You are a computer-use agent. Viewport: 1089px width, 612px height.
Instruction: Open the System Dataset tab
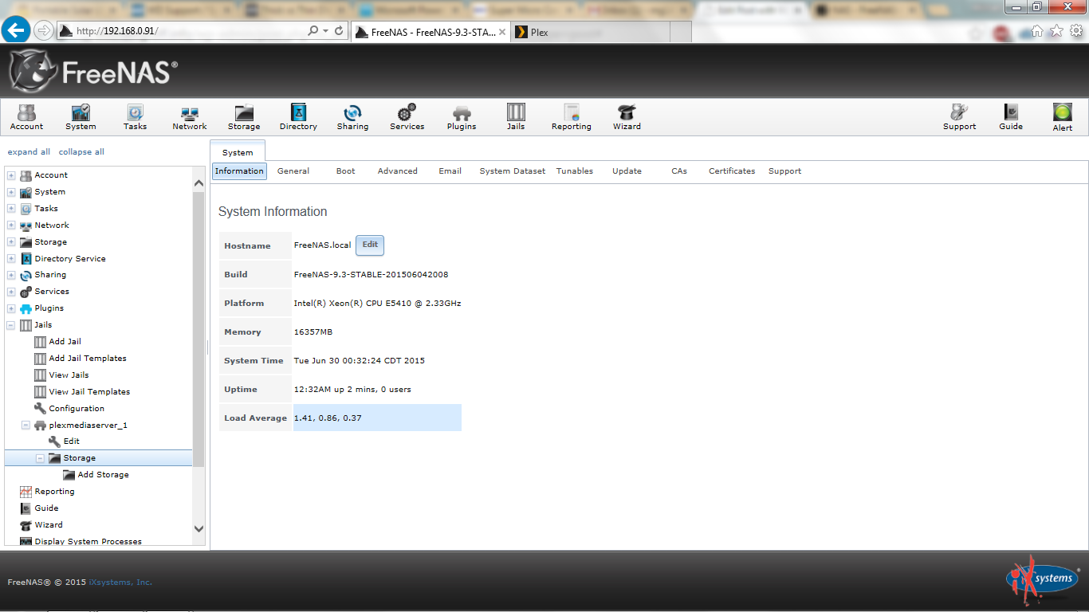tap(512, 171)
